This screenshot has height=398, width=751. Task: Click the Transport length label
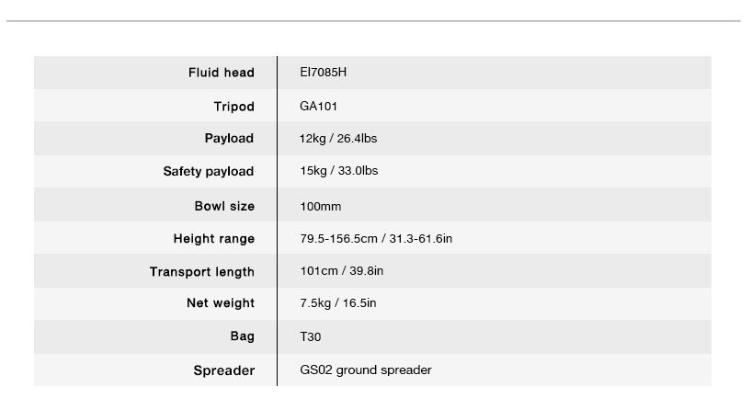[x=202, y=272]
